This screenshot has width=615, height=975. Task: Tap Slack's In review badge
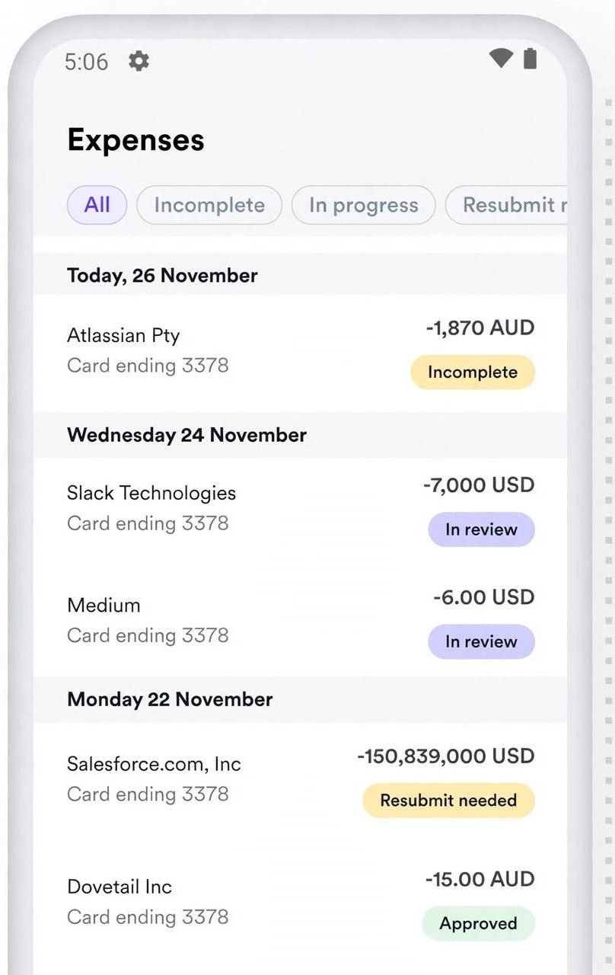(481, 529)
